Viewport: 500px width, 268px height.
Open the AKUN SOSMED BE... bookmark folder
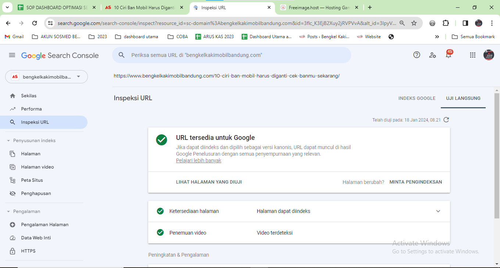pos(56,37)
